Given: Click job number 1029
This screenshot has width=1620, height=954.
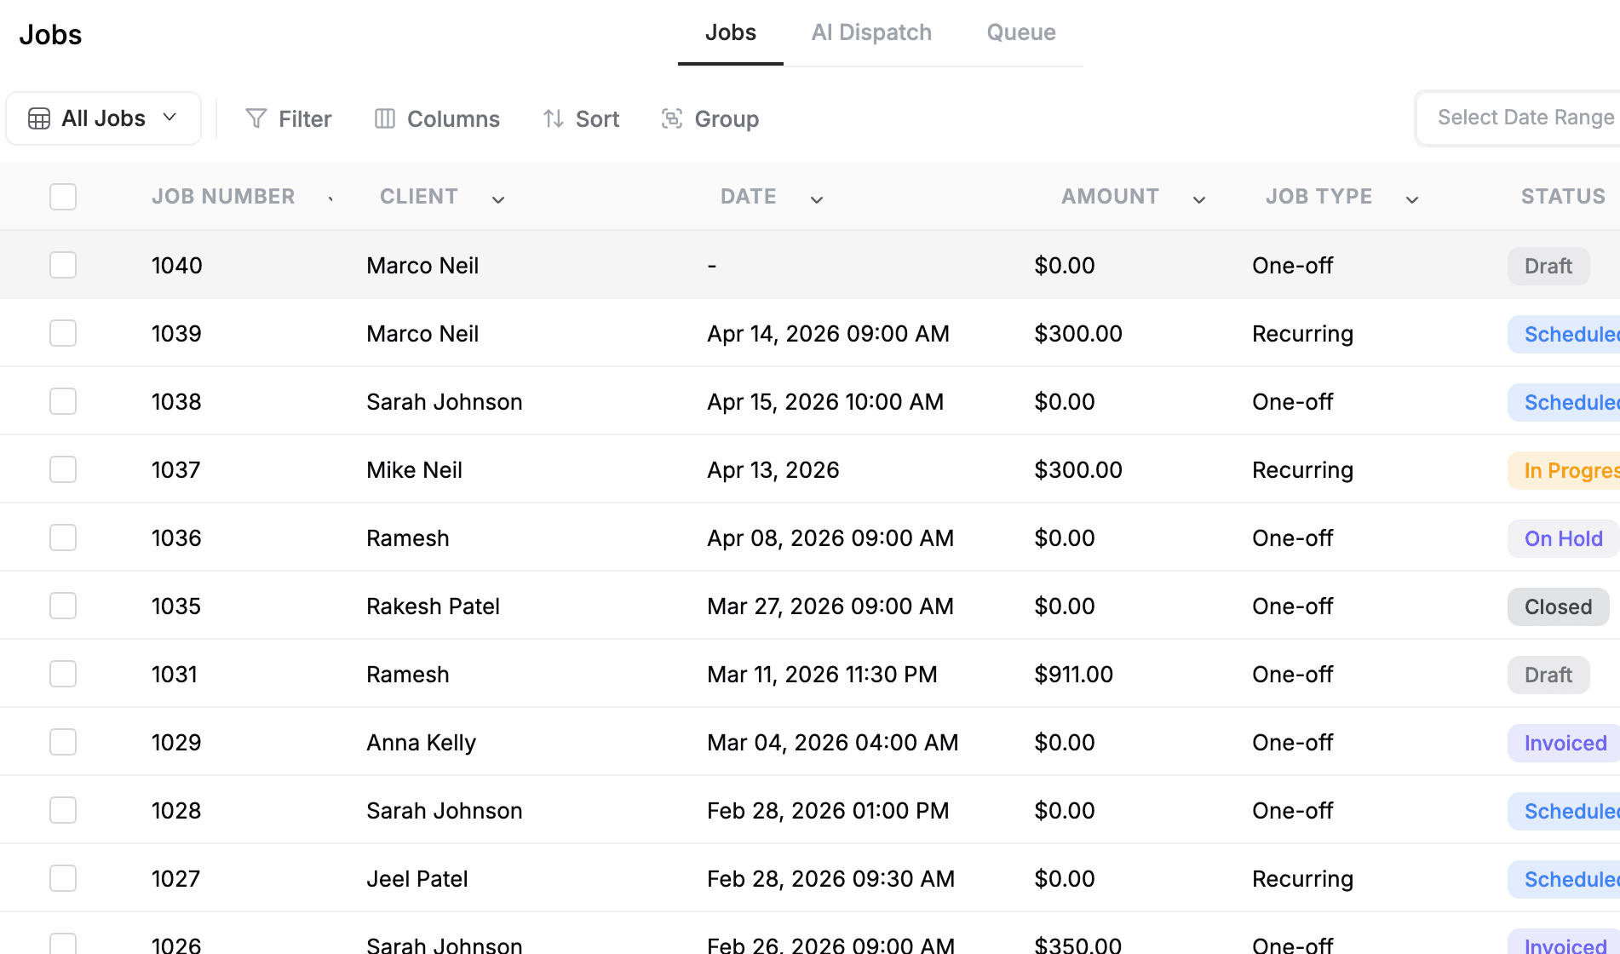Looking at the screenshot, I should [176, 743].
